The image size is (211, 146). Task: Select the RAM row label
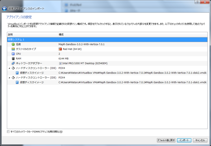18,59
